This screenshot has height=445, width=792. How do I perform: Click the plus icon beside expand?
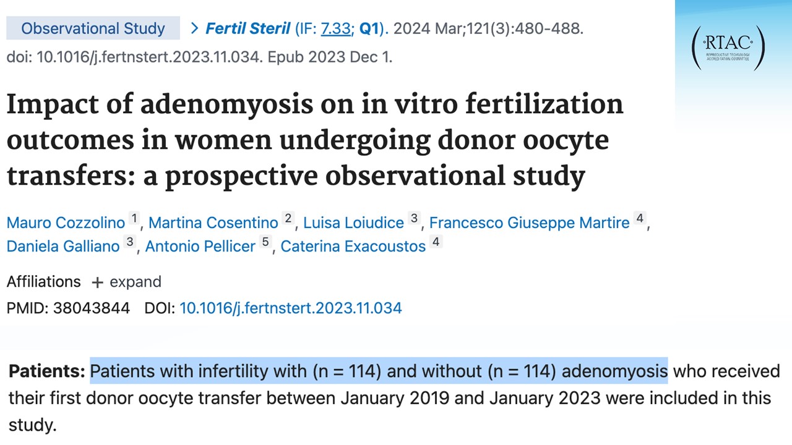[x=97, y=282]
